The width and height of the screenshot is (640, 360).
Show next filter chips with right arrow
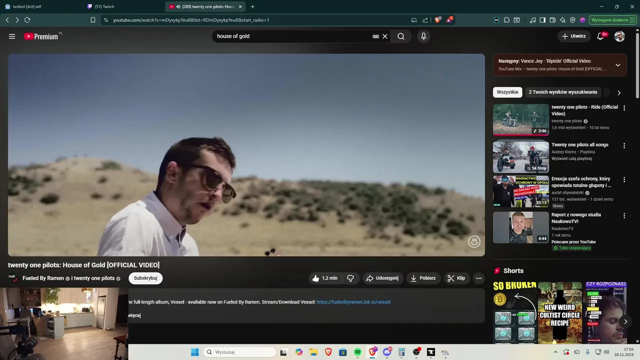tap(619, 93)
